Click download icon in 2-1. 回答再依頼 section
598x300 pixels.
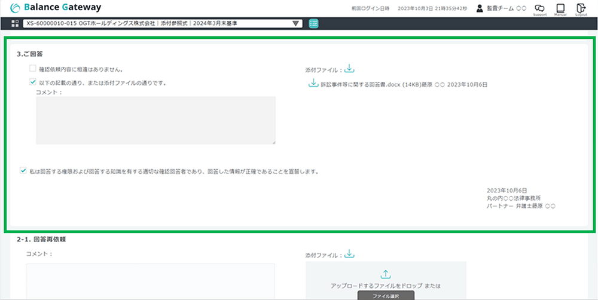click(x=350, y=254)
